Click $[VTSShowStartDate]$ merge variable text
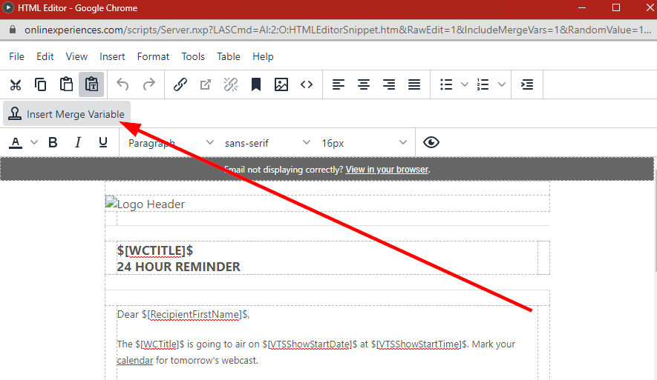This screenshot has width=657, height=380. click(x=310, y=344)
